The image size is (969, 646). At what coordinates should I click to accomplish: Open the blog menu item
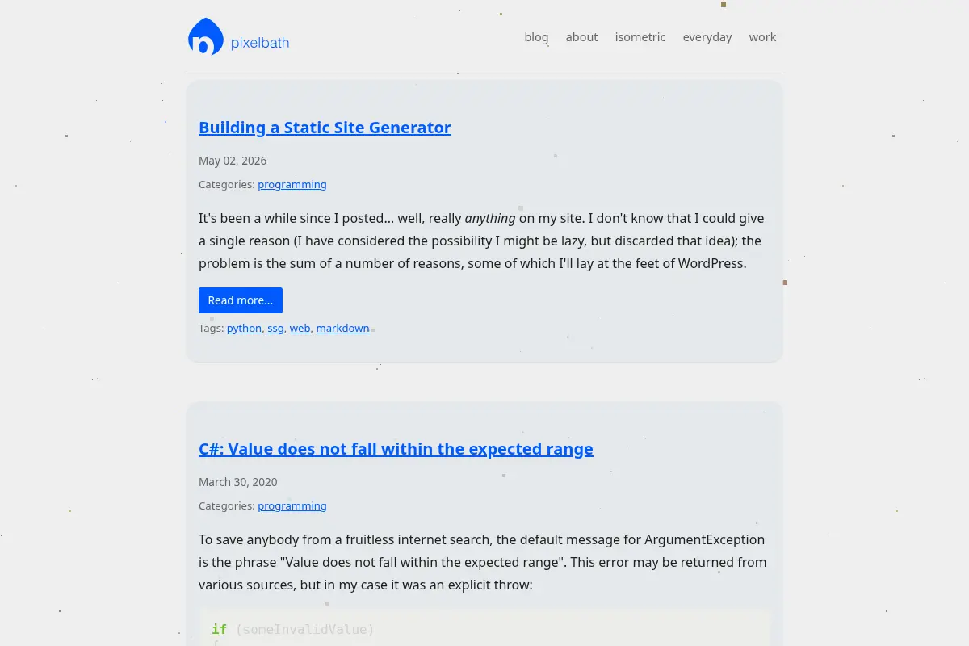point(536,37)
